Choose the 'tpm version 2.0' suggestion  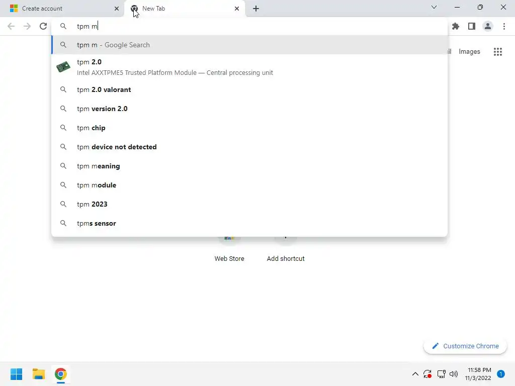[249, 109]
